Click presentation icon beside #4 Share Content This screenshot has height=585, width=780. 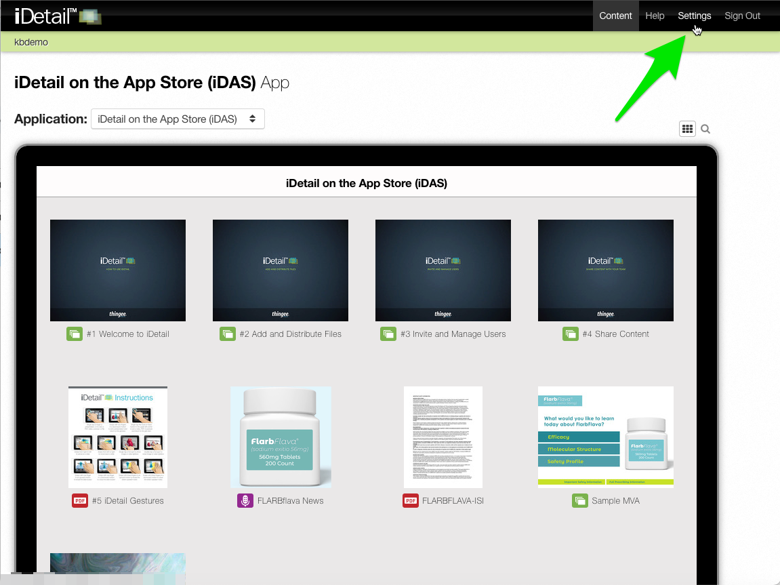pos(571,334)
